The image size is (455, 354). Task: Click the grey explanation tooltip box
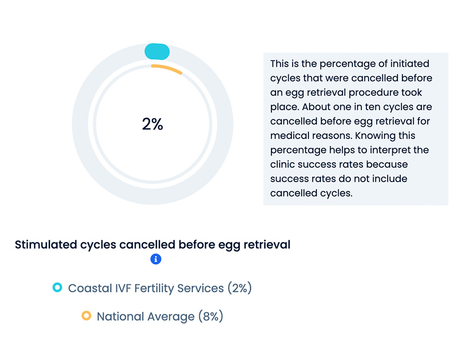(356, 129)
